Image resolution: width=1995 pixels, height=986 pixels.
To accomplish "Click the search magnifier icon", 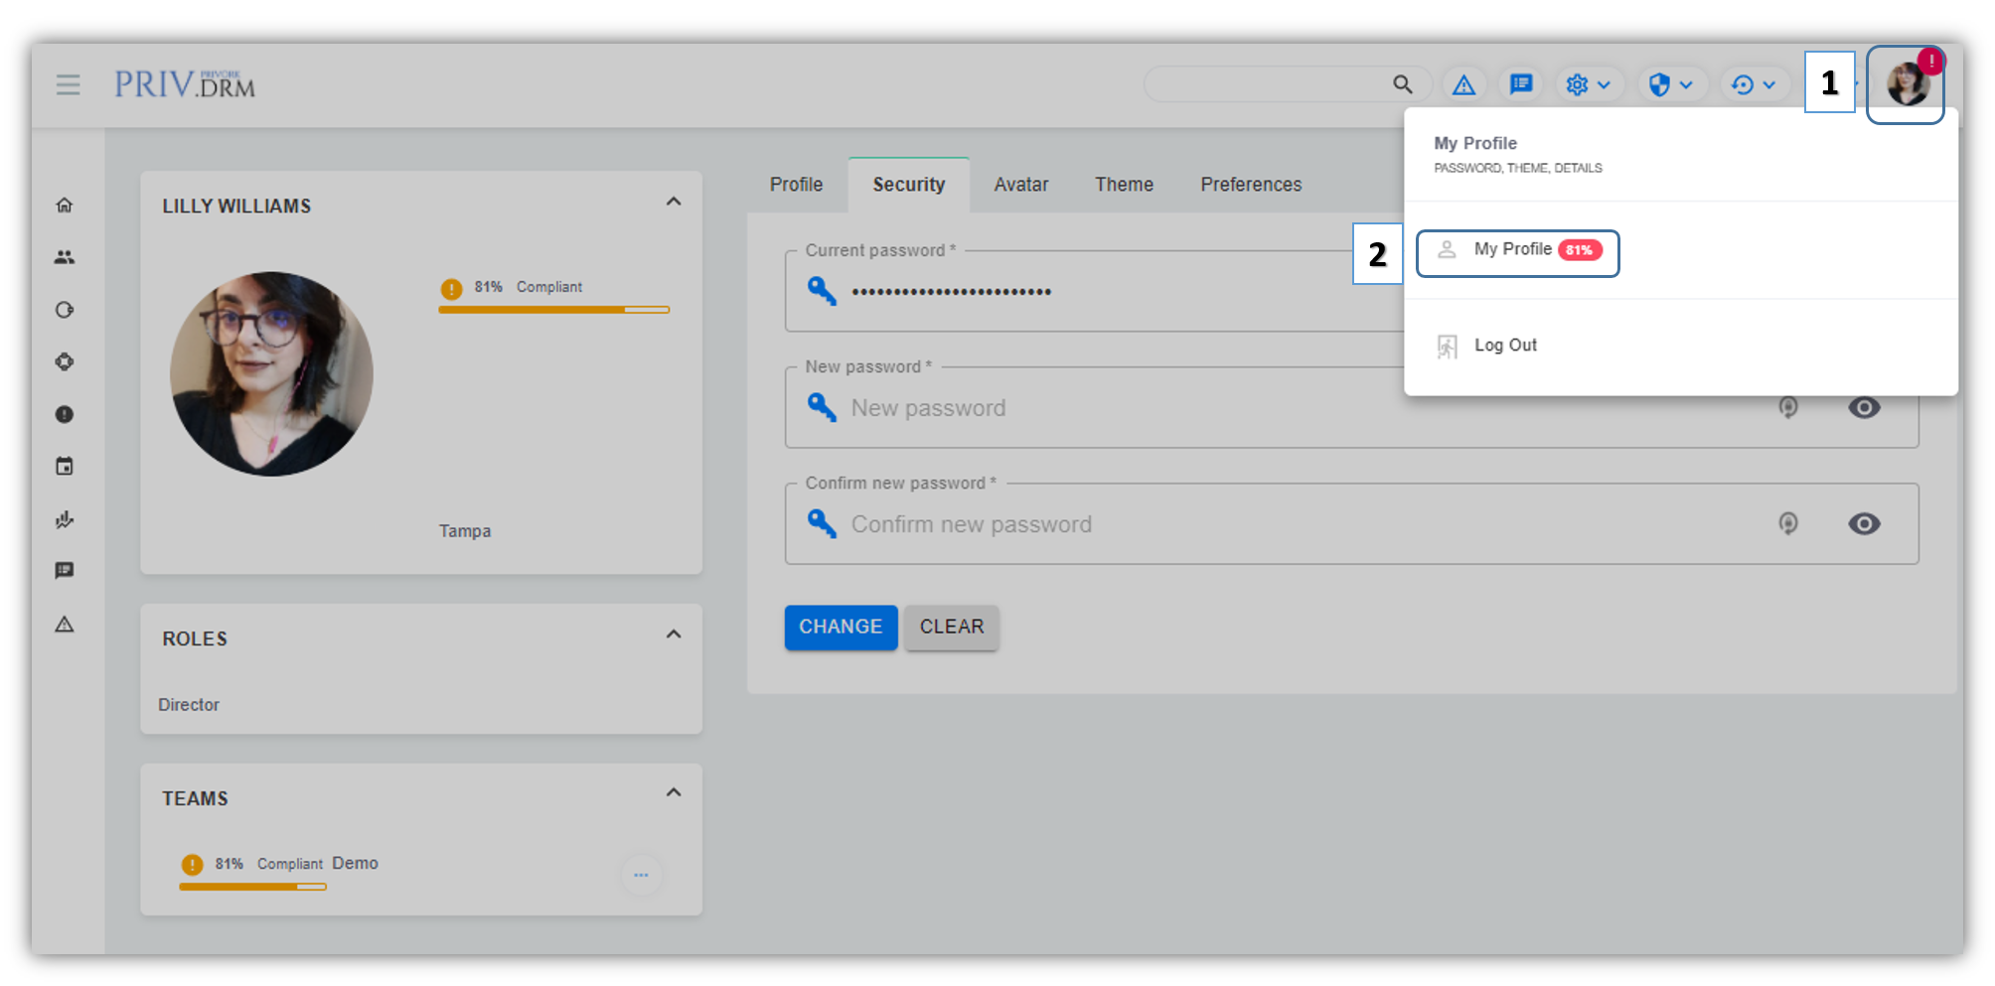I will coord(1402,85).
